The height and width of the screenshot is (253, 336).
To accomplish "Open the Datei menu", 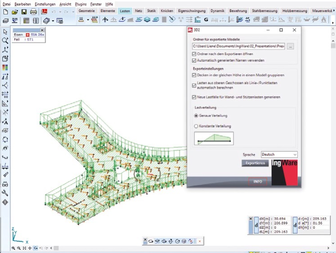I will 7,4.
